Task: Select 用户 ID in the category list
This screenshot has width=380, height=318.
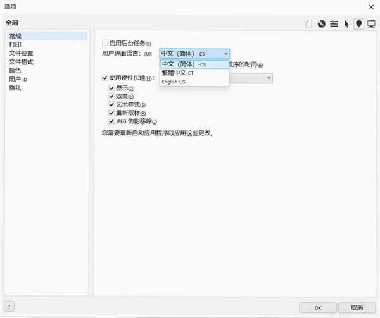Action: (47, 79)
